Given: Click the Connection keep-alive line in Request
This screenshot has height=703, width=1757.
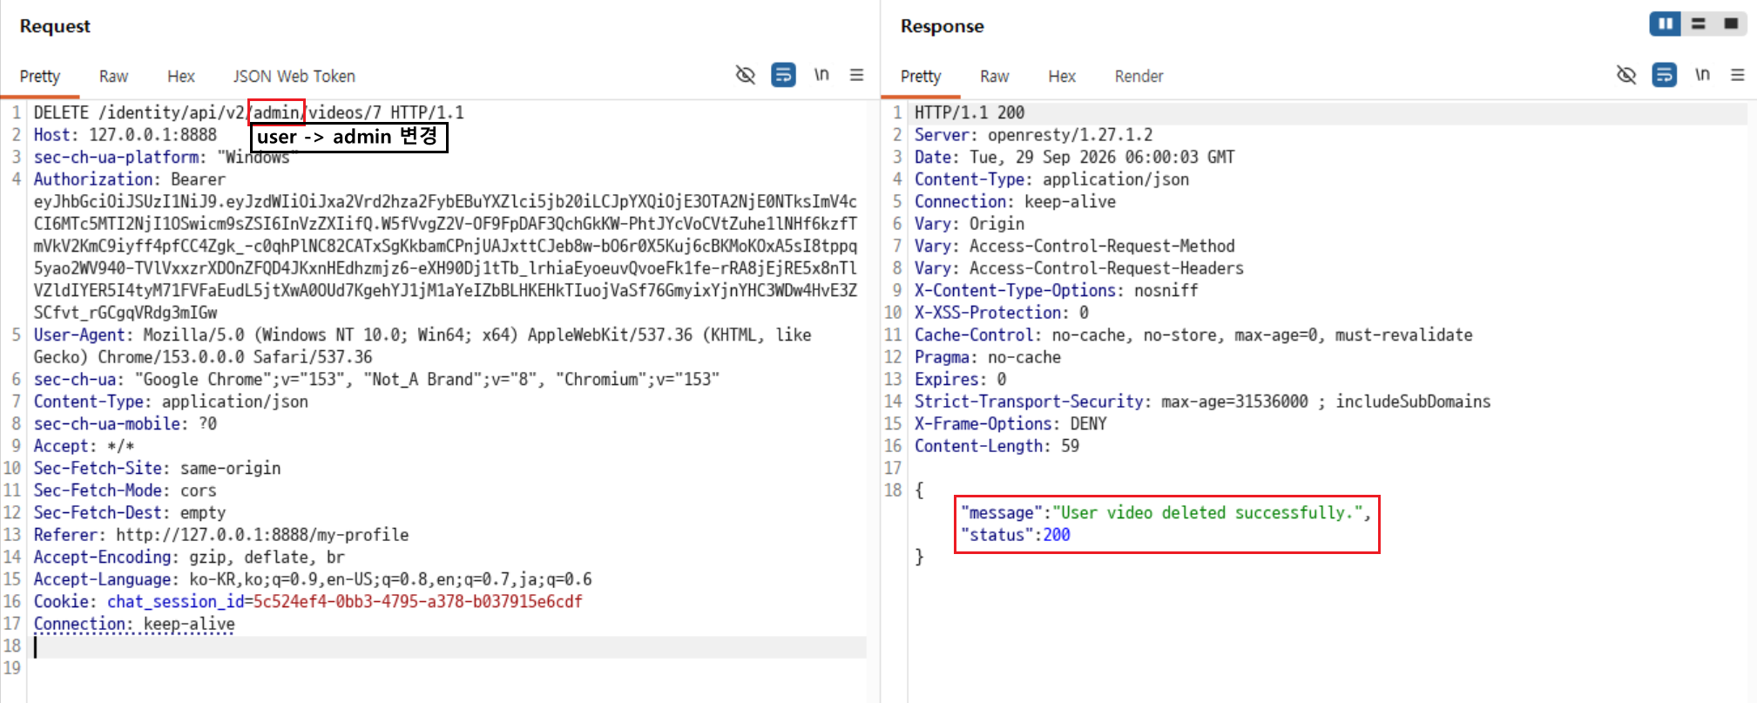Looking at the screenshot, I should click(x=134, y=625).
